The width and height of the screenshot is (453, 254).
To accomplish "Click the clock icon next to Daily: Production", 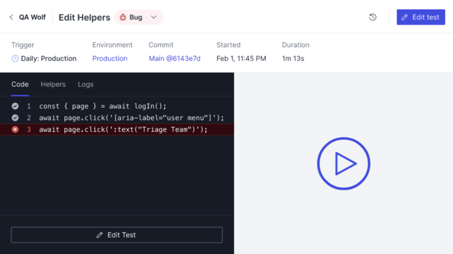I will (x=15, y=59).
